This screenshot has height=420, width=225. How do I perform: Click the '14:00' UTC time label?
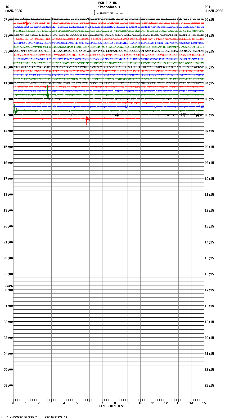[8, 131]
